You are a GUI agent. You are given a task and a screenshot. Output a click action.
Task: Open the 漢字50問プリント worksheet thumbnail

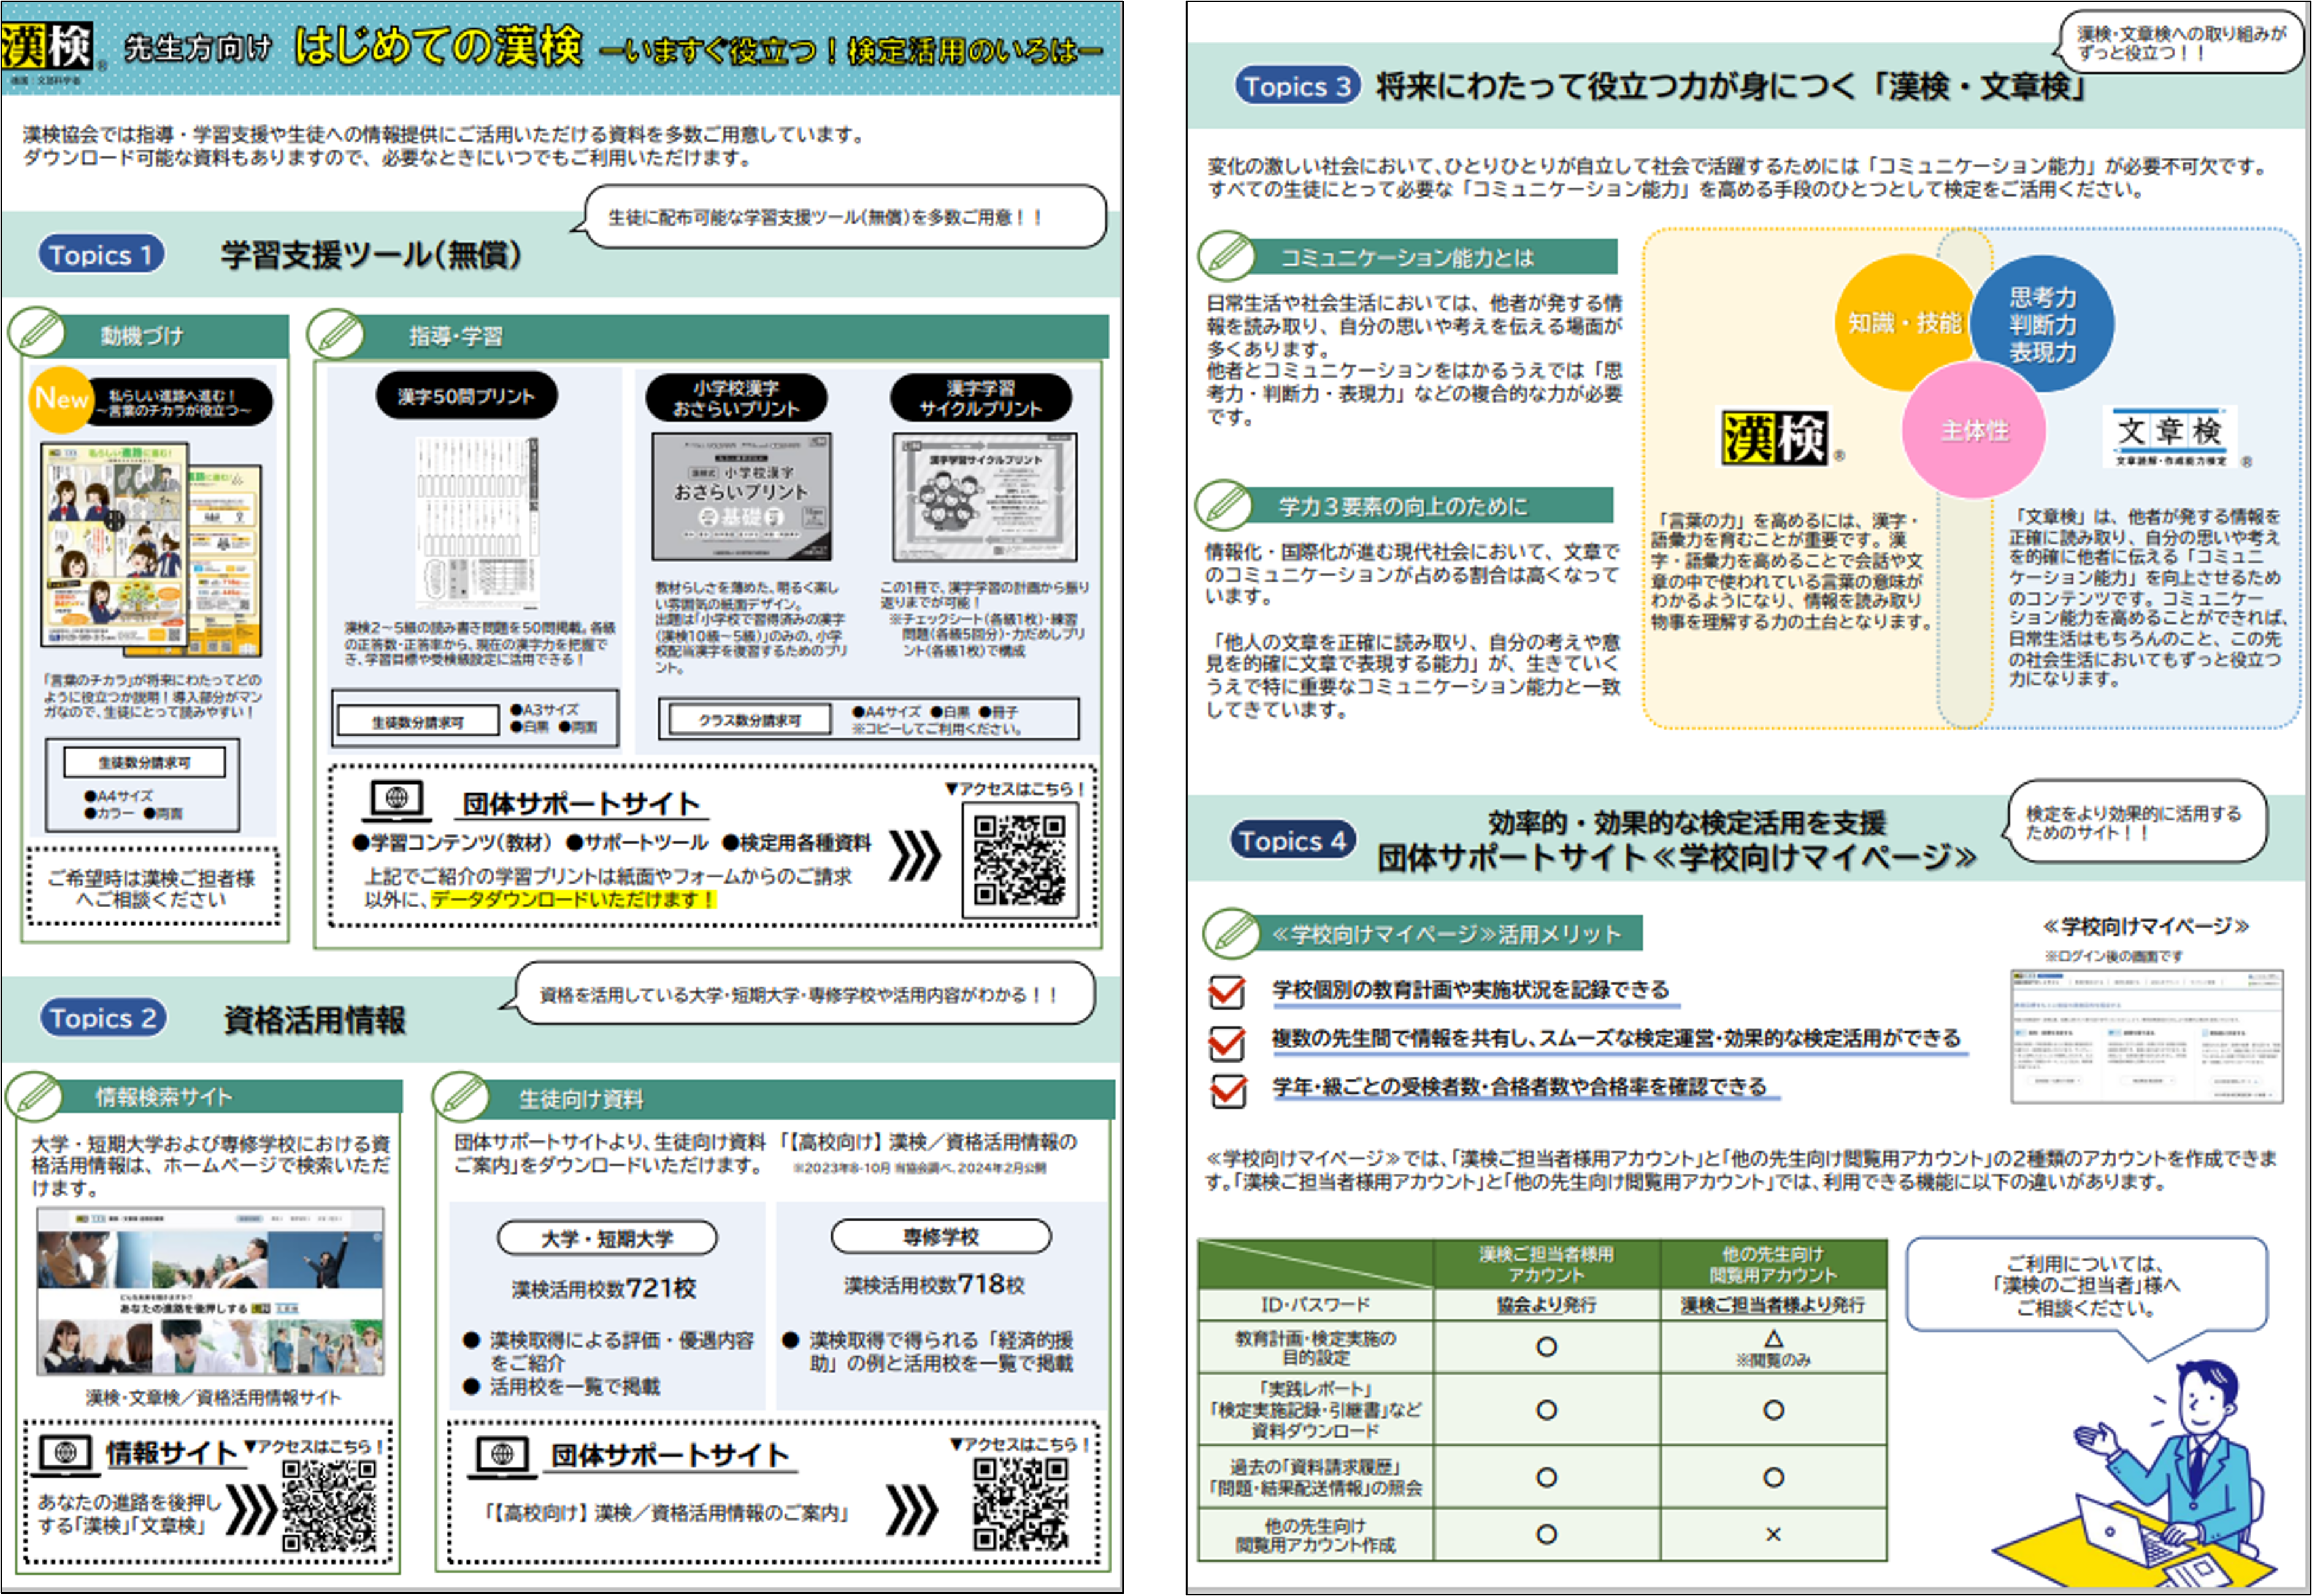(477, 521)
